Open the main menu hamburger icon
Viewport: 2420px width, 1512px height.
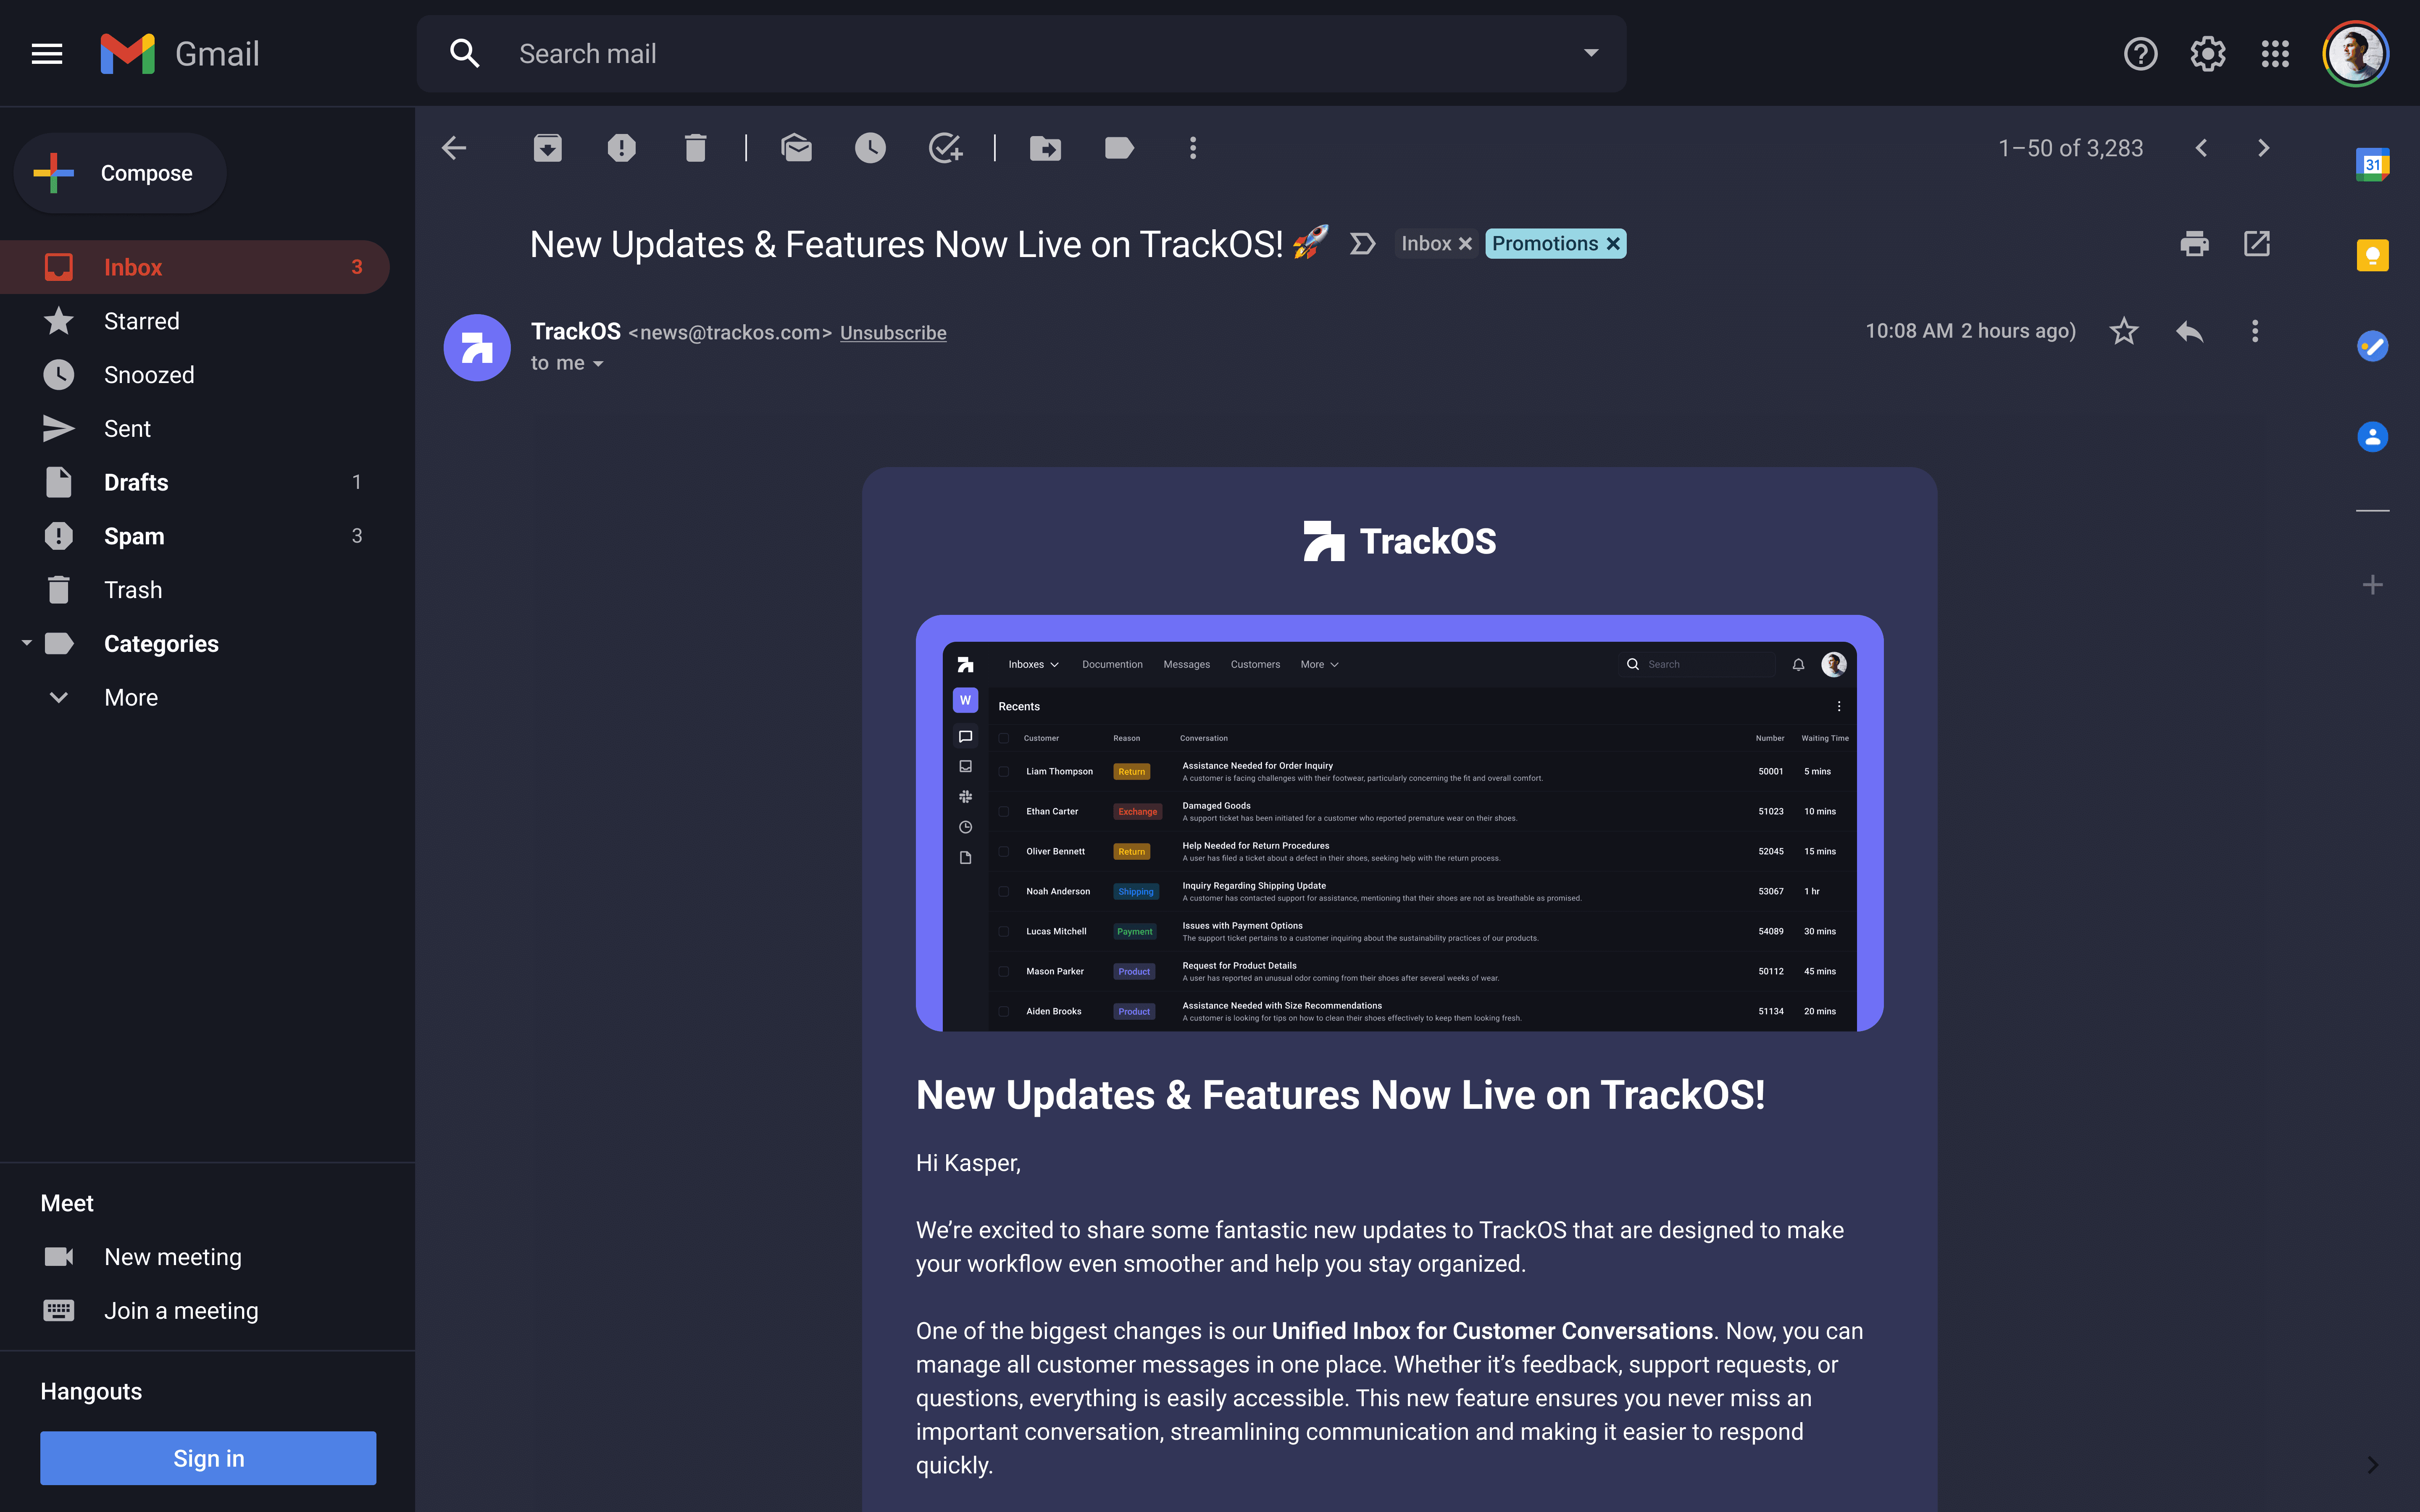pyautogui.click(x=47, y=54)
